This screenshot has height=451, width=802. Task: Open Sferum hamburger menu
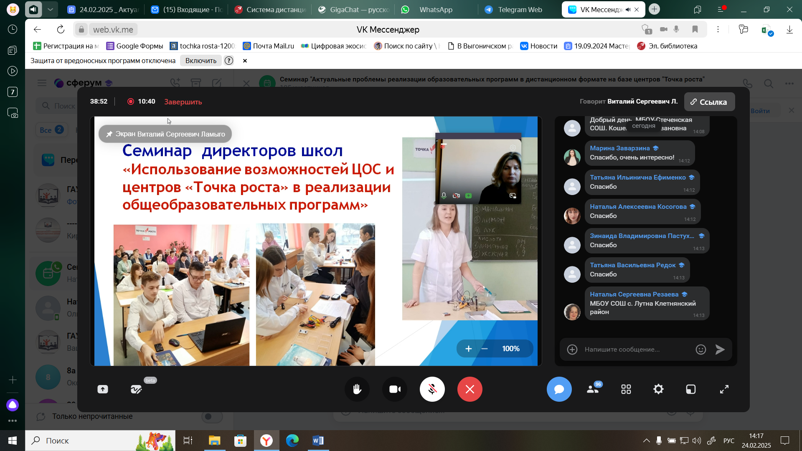point(42,83)
